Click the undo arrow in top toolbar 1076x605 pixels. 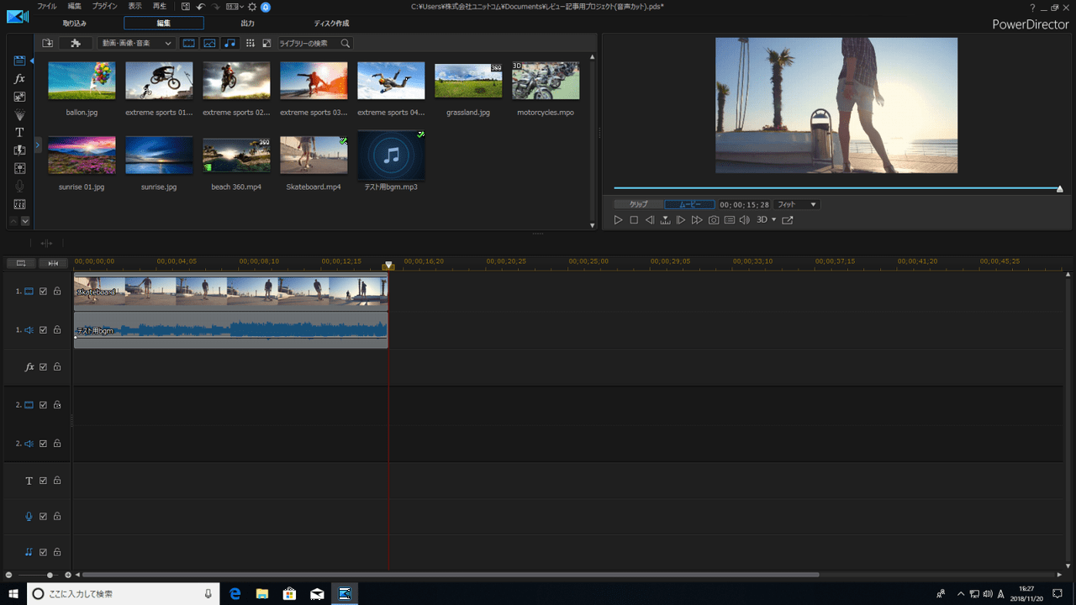[x=201, y=7]
